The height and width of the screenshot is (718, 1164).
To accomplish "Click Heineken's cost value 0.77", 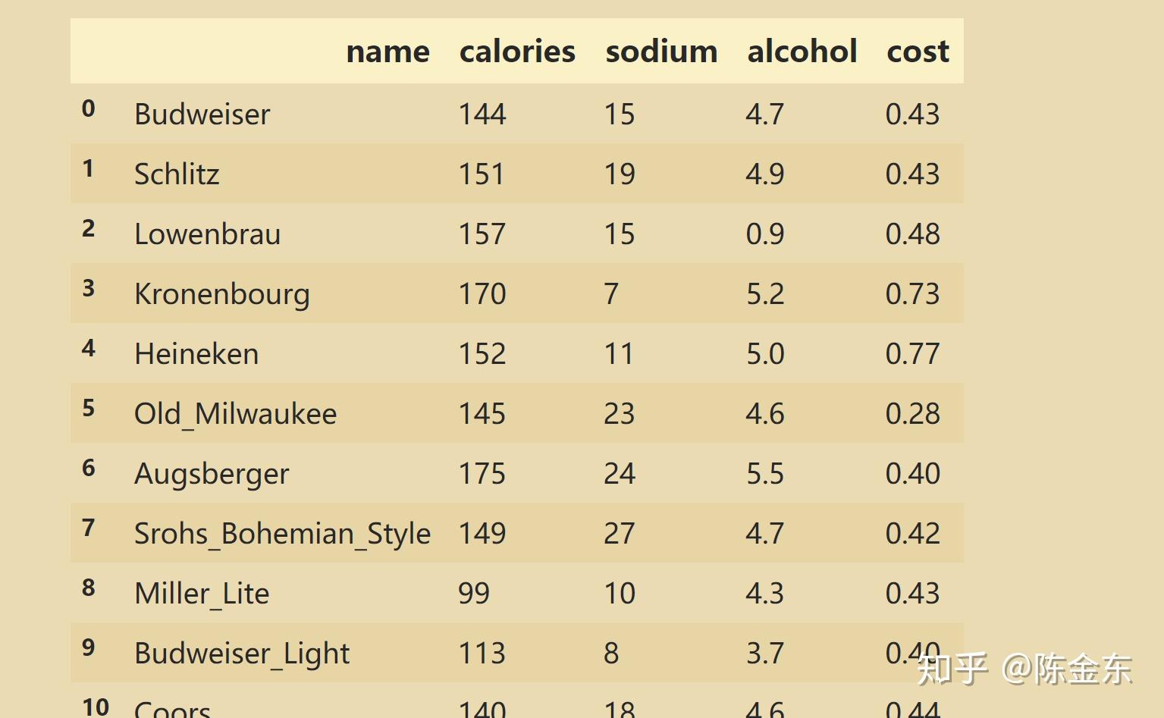I will point(912,354).
